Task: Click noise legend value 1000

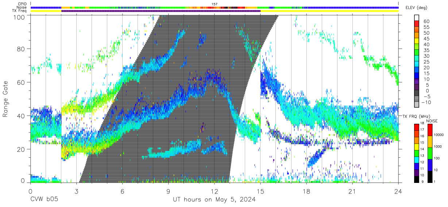Action: click(x=438, y=146)
